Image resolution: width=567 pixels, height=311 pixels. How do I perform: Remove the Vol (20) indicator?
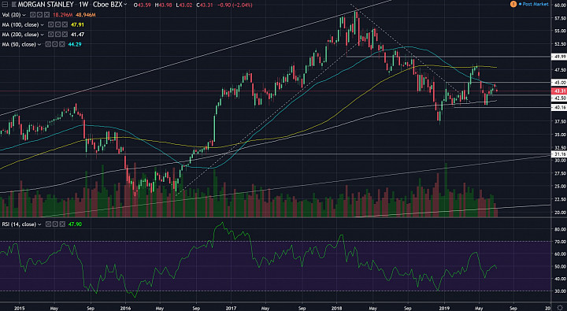pos(46,15)
